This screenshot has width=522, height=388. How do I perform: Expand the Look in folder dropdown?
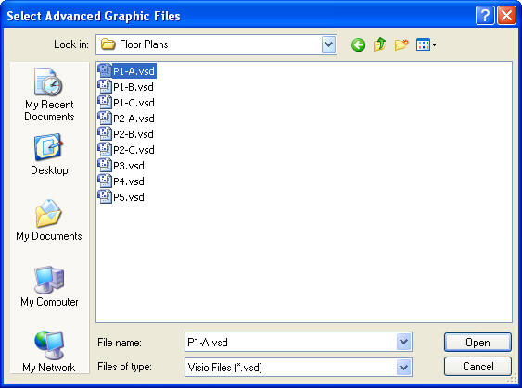[328, 44]
